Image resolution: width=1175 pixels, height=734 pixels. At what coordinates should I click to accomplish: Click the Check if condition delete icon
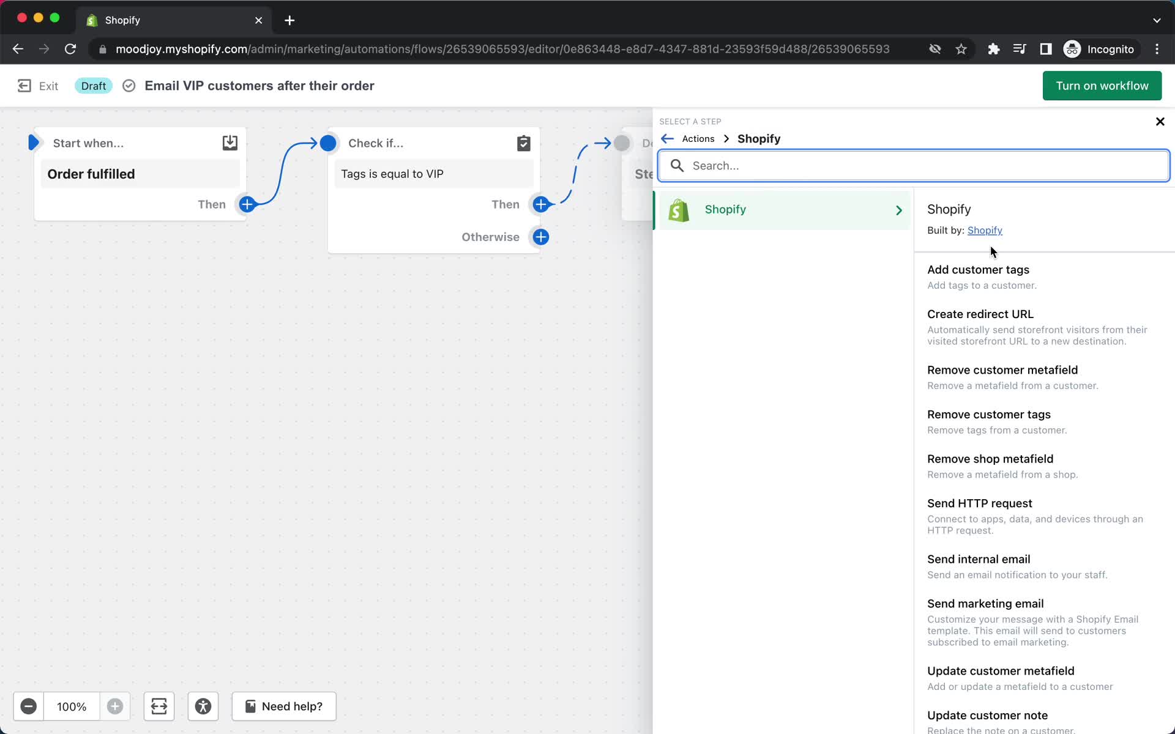pos(524,142)
